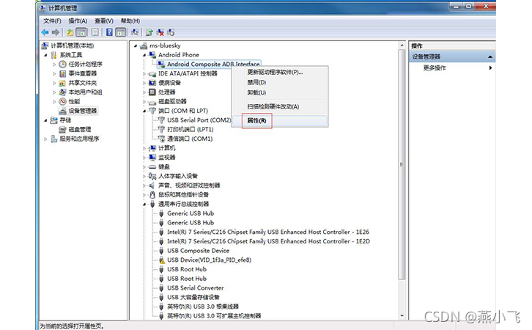This screenshot has height=330, width=532.
Task: Select Intel USB Enhanced Host Controller - 1E2D
Action: [268, 241]
